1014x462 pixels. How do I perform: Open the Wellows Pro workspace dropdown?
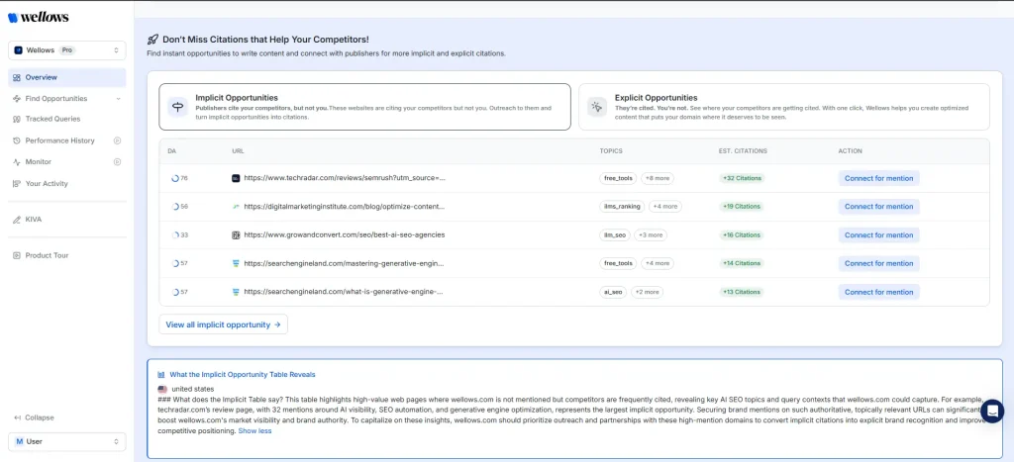(x=66, y=49)
